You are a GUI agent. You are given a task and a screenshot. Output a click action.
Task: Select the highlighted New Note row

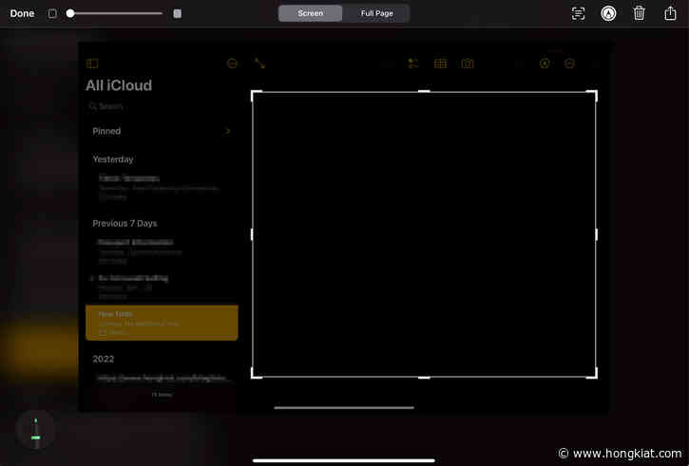pyautogui.click(x=162, y=323)
